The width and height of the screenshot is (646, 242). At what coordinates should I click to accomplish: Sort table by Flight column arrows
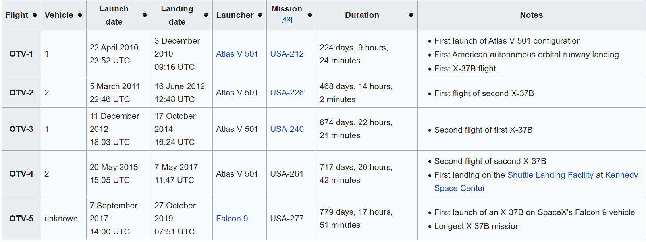coord(35,15)
